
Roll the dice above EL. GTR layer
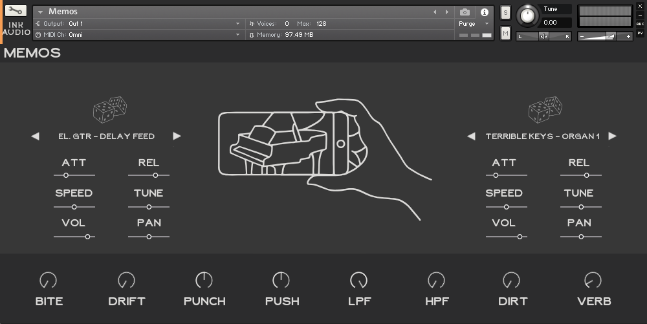point(109,110)
